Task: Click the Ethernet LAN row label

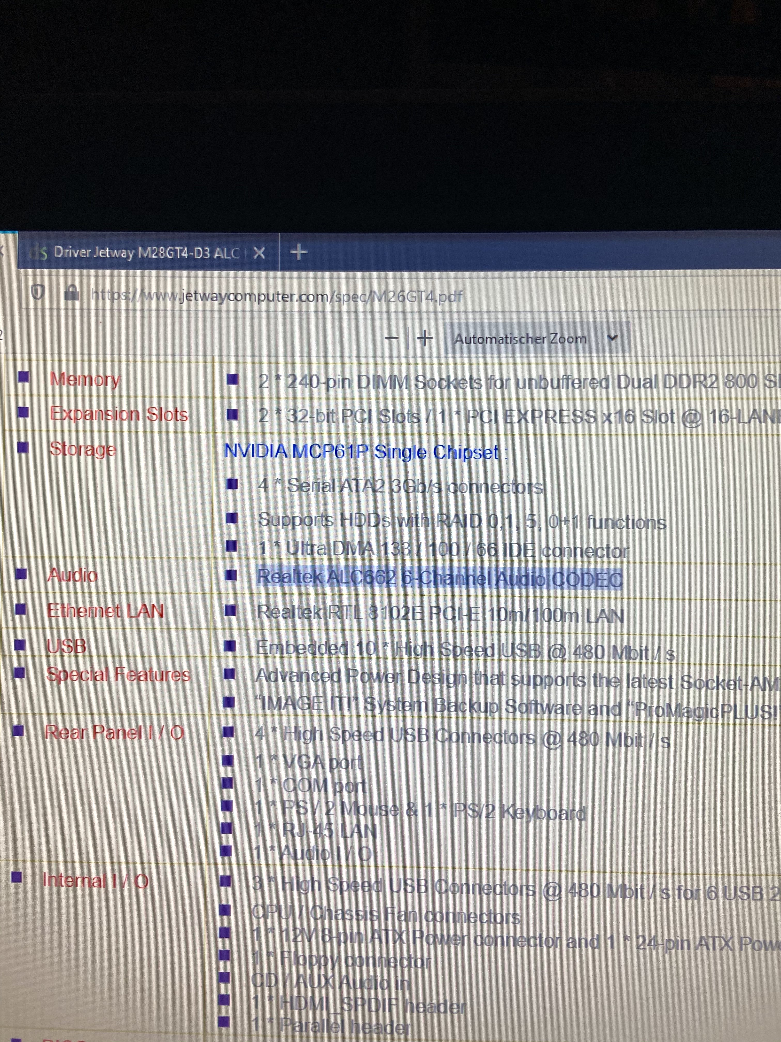Action: pos(105,611)
